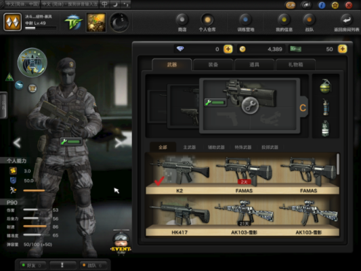Click the green triangle badge icon
The width and height of the screenshot is (361, 271).
pos(9,77)
